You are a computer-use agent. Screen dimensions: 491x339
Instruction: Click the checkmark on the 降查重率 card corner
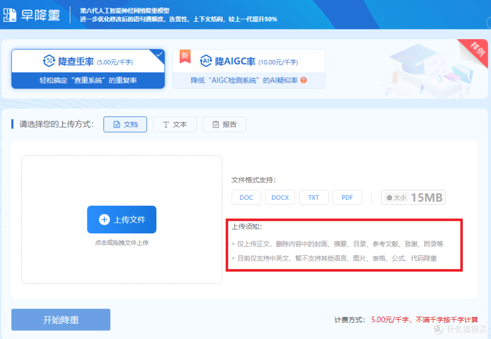(159, 55)
